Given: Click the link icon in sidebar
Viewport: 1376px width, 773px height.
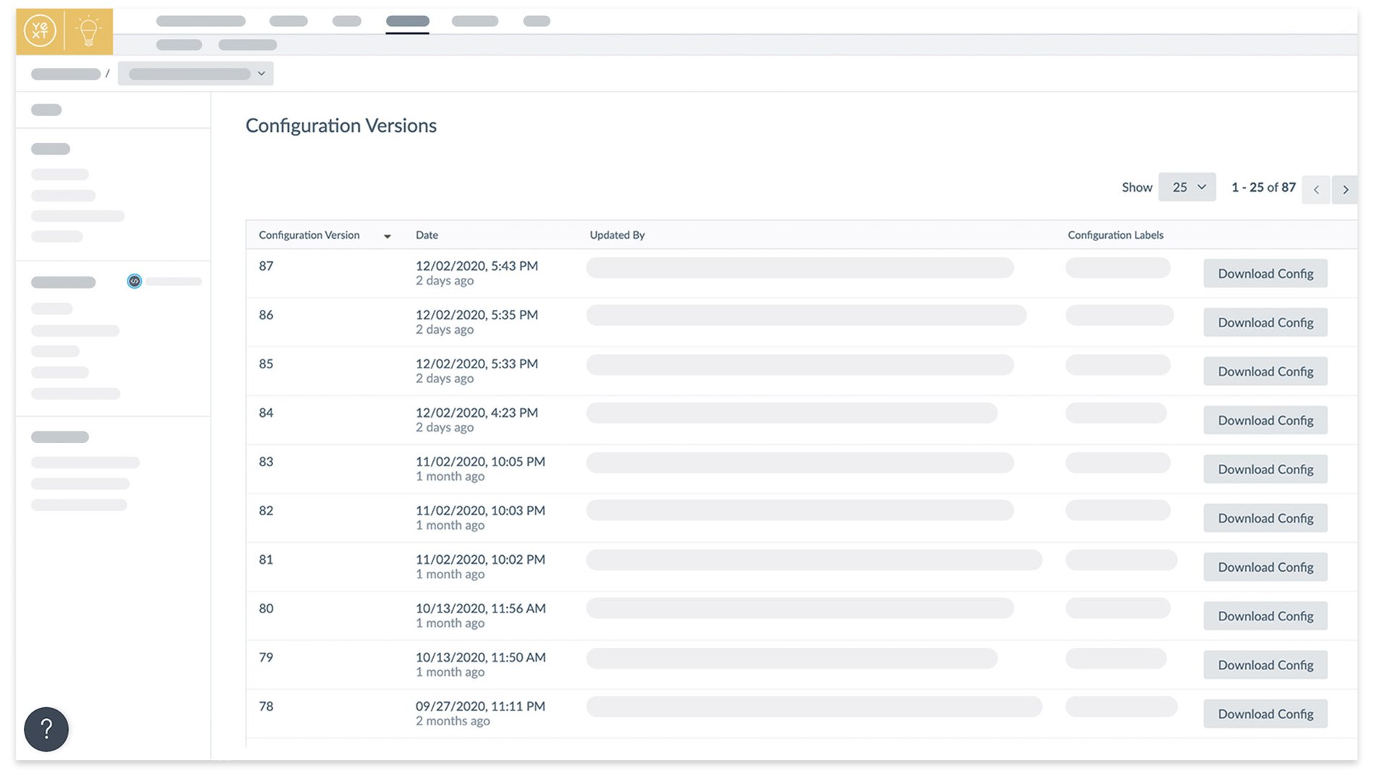Looking at the screenshot, I should 134,281.
